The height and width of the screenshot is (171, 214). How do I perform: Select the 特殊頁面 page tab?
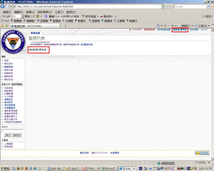point(35,33)
